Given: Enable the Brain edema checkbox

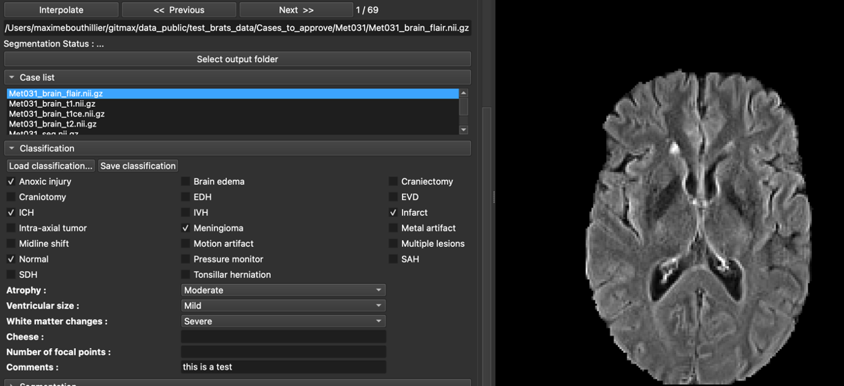Looking at the screenshot, I should click(185, 181).
